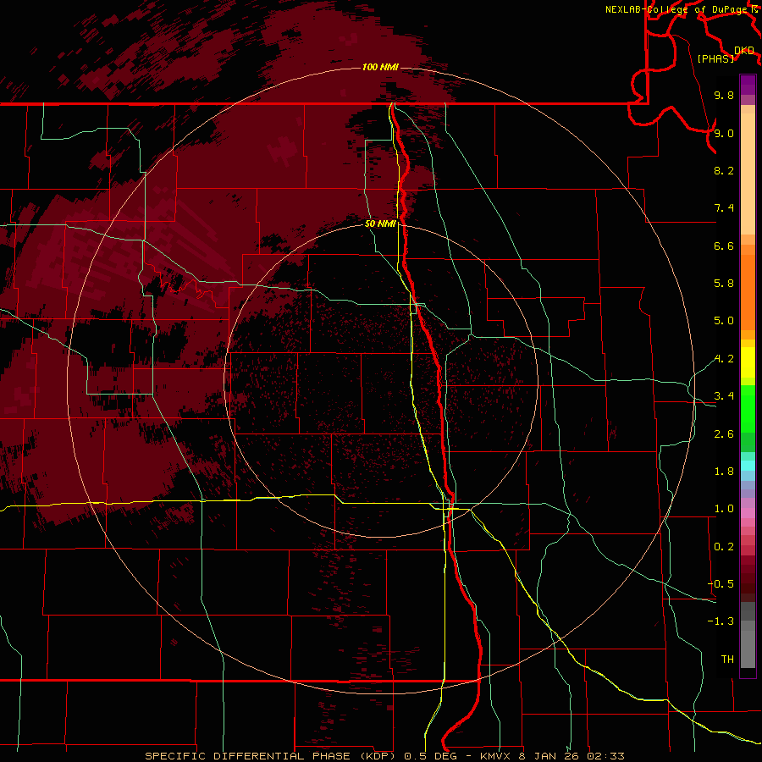Image resolution: width=762 pixels, height=762 pixels.
Task: Click the KMVX radar station identifier
Action: (496, 756)
